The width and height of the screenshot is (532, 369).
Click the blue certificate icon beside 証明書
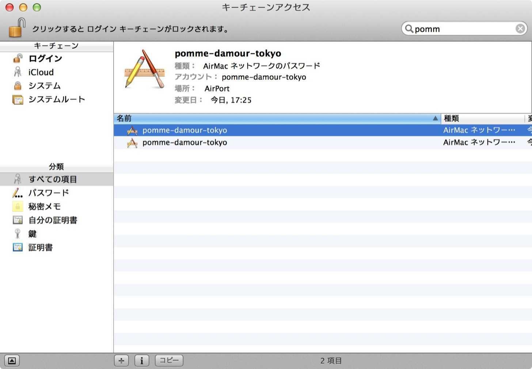(18, 247)
